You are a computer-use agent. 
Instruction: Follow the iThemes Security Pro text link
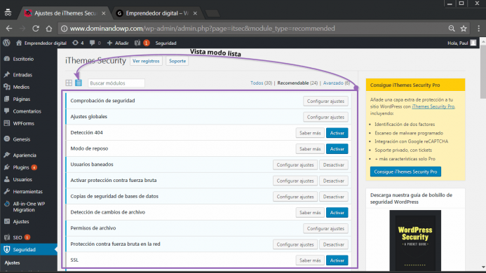coord(433,106)
